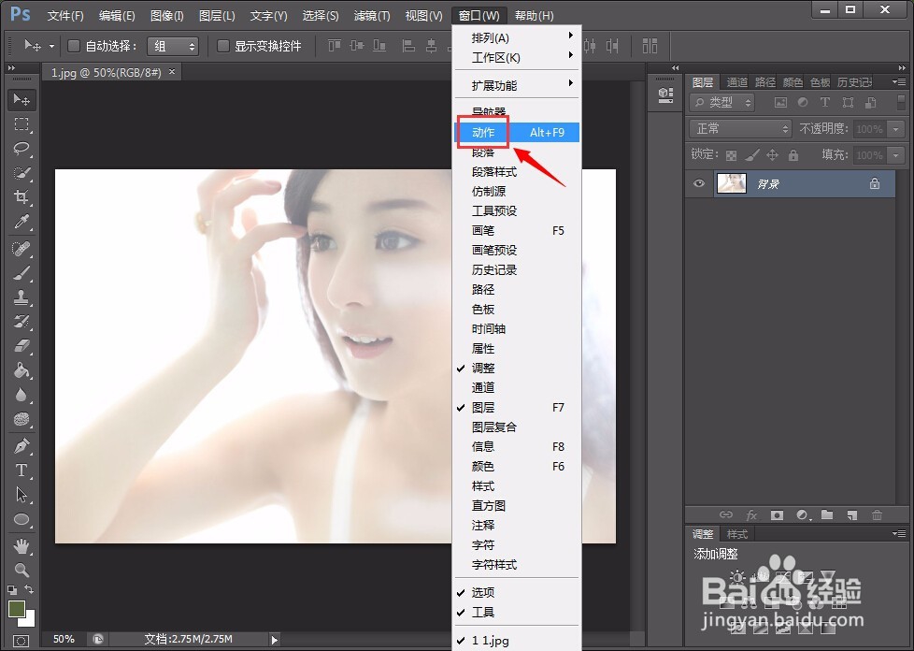Image resolution: width=914 pixels, height=651 pixels.
Task: Select the Quick Selection tool
Action: (x=21, y=173)
